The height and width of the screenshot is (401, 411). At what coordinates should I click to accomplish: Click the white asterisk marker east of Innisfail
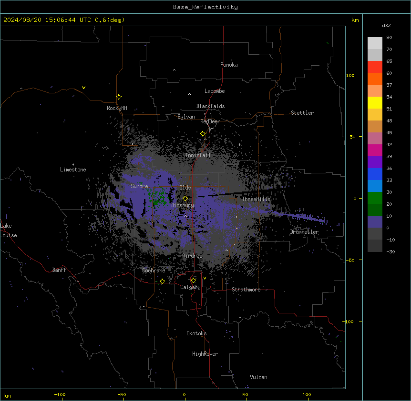click(x=239, y=145)
